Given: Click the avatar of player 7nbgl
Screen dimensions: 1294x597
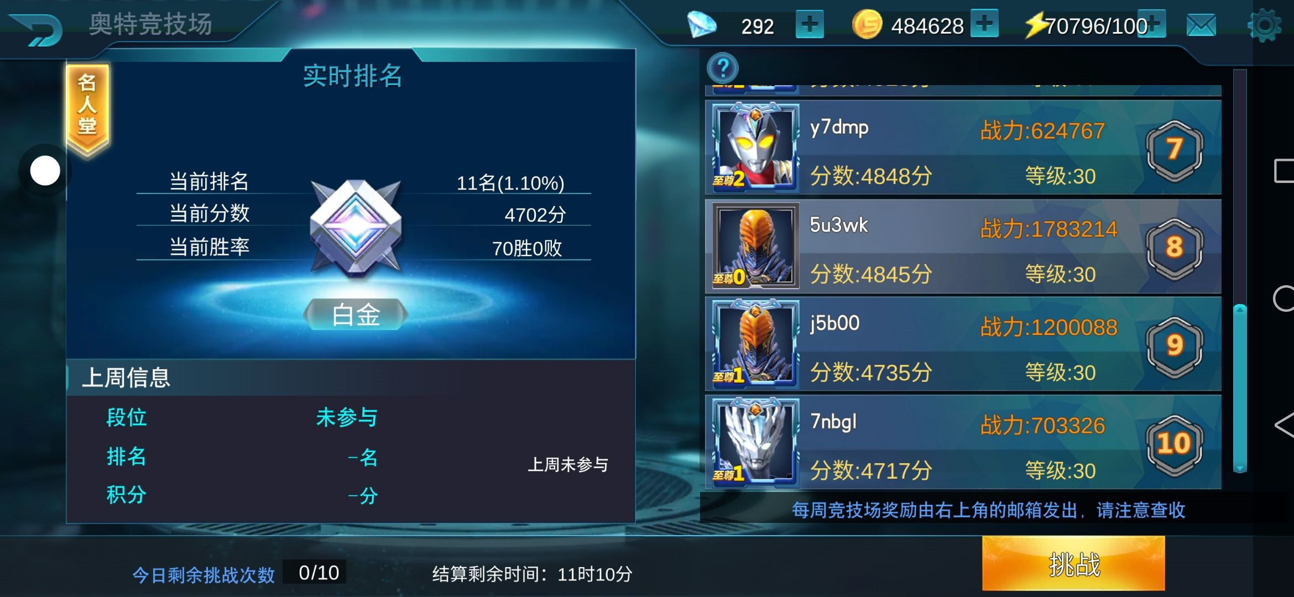Looking at the screenshot, I should pos(755,442).
